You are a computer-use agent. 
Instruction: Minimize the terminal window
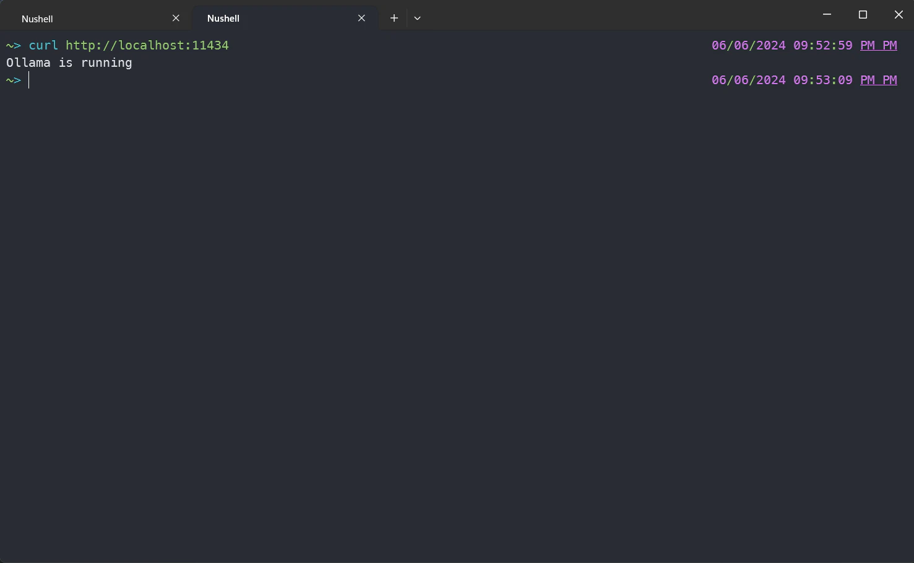coord(827,14)
